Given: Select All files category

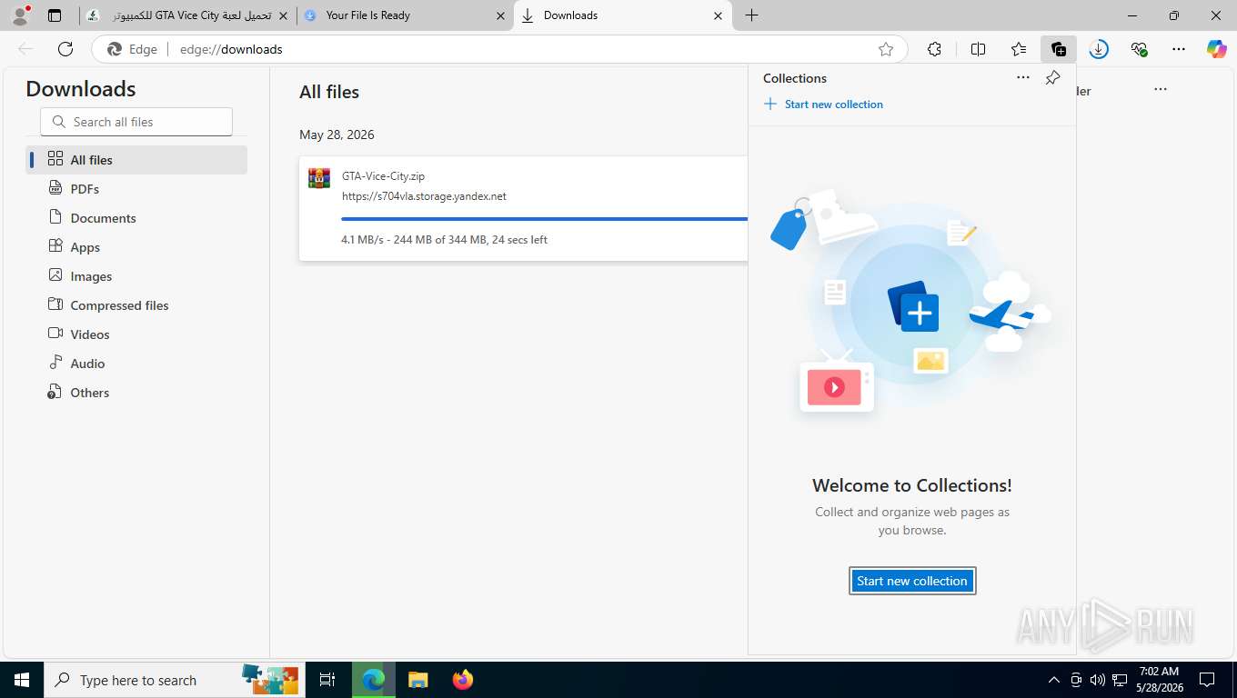Looking at the screenshot, I should (136, 160).
